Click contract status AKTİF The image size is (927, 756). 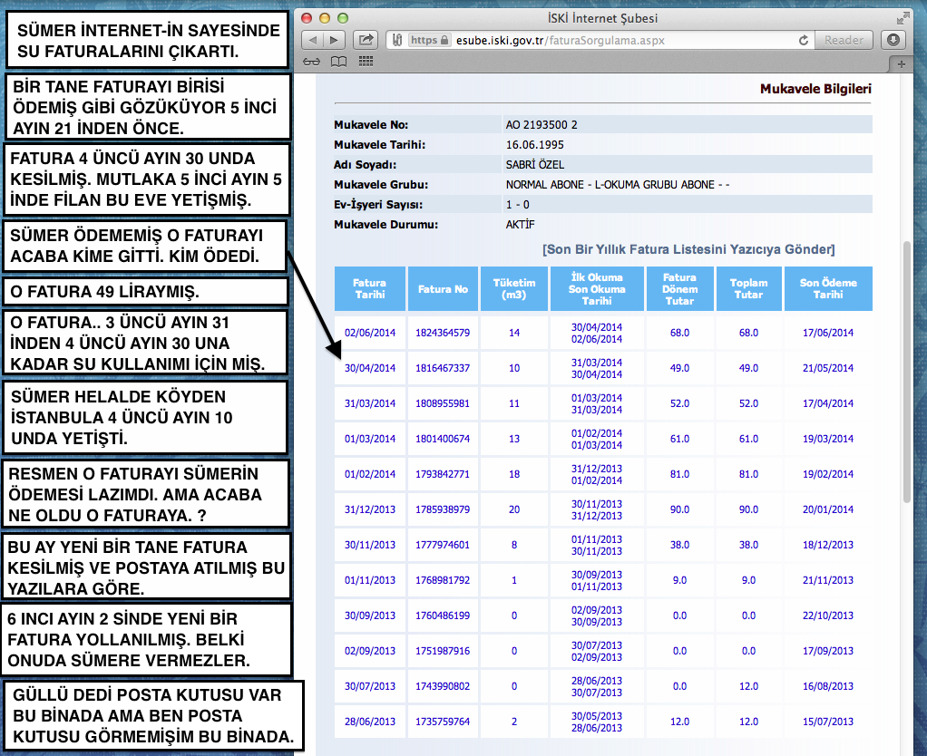pos(520,225)
